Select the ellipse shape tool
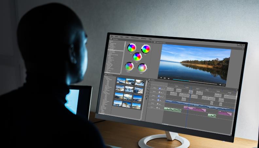This screenshot has width=259, height=148. point(147,93)
